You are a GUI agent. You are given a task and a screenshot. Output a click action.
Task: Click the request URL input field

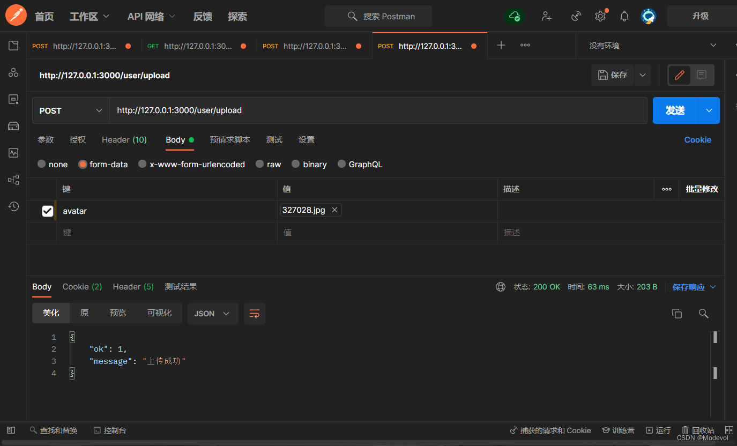[x=378, y=110]
